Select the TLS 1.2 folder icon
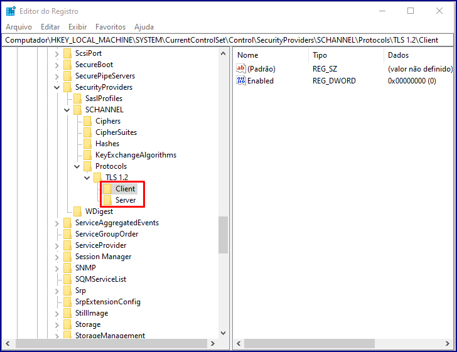The height and width of the screenshot is (352, 457). point(98,178)
